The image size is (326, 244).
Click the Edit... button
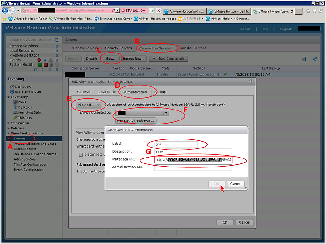[110, 58]
